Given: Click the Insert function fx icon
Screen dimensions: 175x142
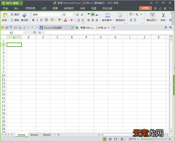Looking at the screenshot, I should (40, 33).
